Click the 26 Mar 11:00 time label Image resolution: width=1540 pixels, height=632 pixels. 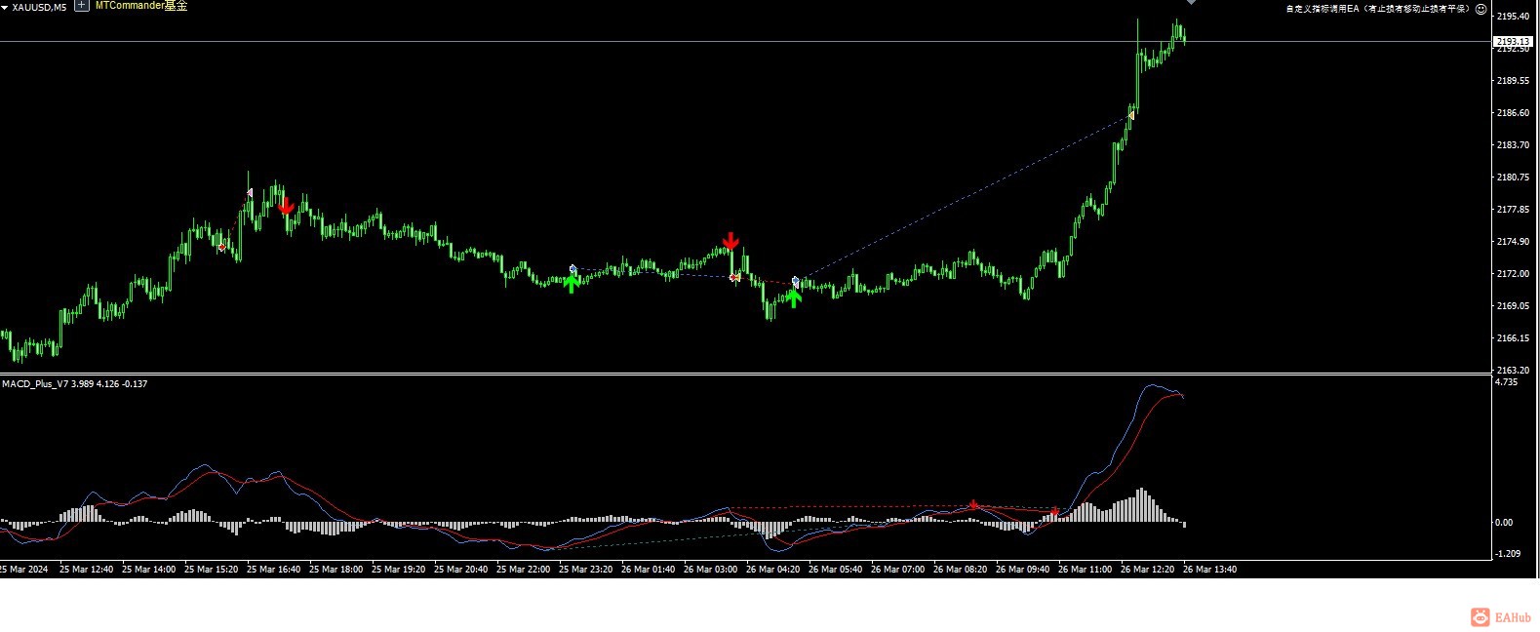click(x=1085, y=570)
